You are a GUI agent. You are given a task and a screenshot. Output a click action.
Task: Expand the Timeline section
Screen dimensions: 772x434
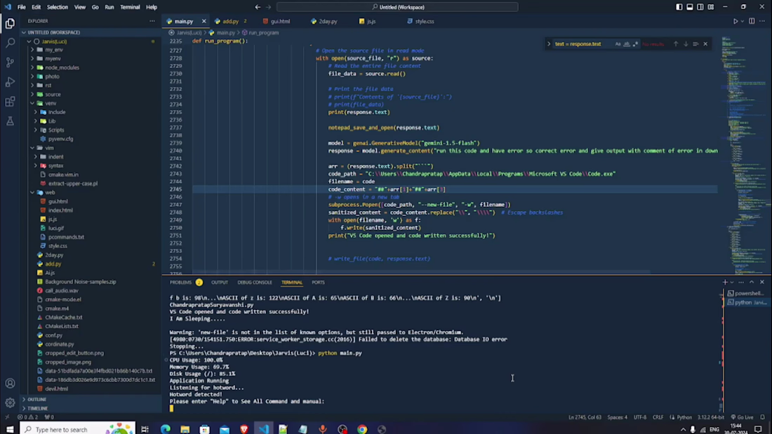[x=38, y=409]
